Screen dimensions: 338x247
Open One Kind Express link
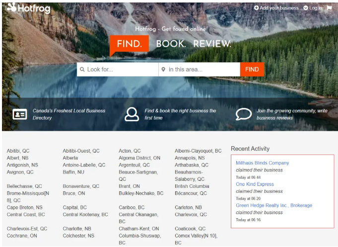(x=255, y=184)
